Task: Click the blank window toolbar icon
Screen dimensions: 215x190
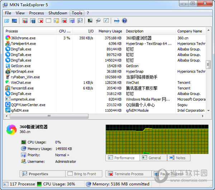Action: point(48,21)
